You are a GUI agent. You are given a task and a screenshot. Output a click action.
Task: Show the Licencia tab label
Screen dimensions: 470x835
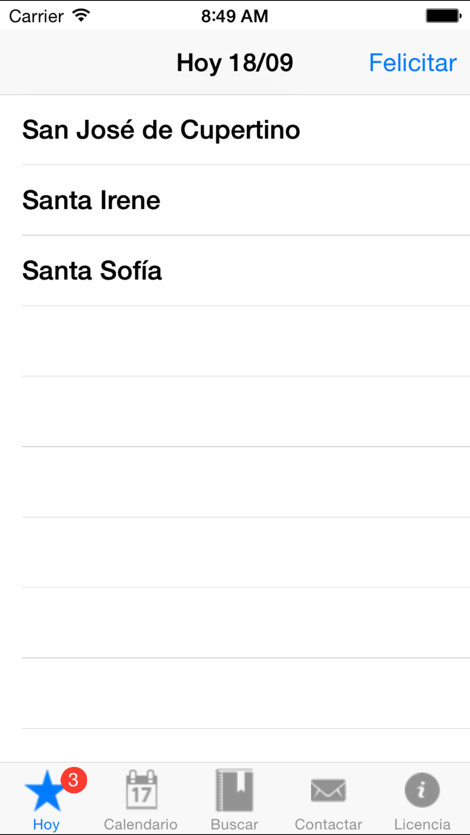click(422, 824)
